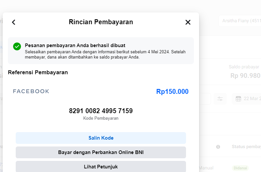Click the search field beside filter icon
Screen dimensions: 261x172
[x=205, y=99]
